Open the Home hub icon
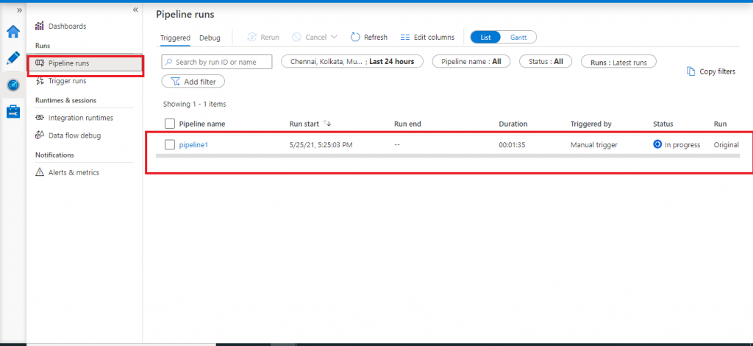The height and width of the screenshot is (346, 753). pos(13,32)
